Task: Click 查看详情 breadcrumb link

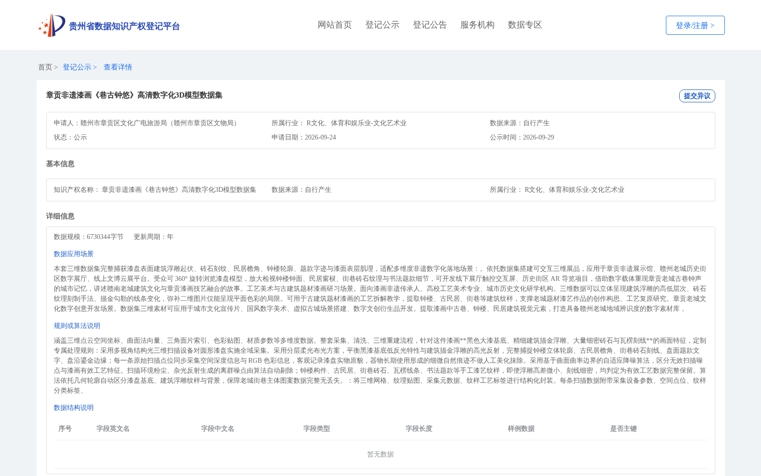Action: 118,67
